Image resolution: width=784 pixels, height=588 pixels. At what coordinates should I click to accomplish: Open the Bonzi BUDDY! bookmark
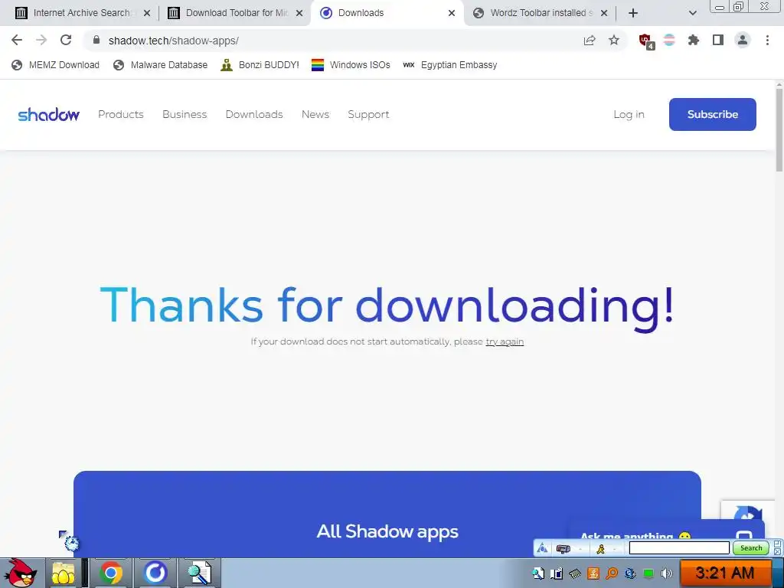(260, 65)
